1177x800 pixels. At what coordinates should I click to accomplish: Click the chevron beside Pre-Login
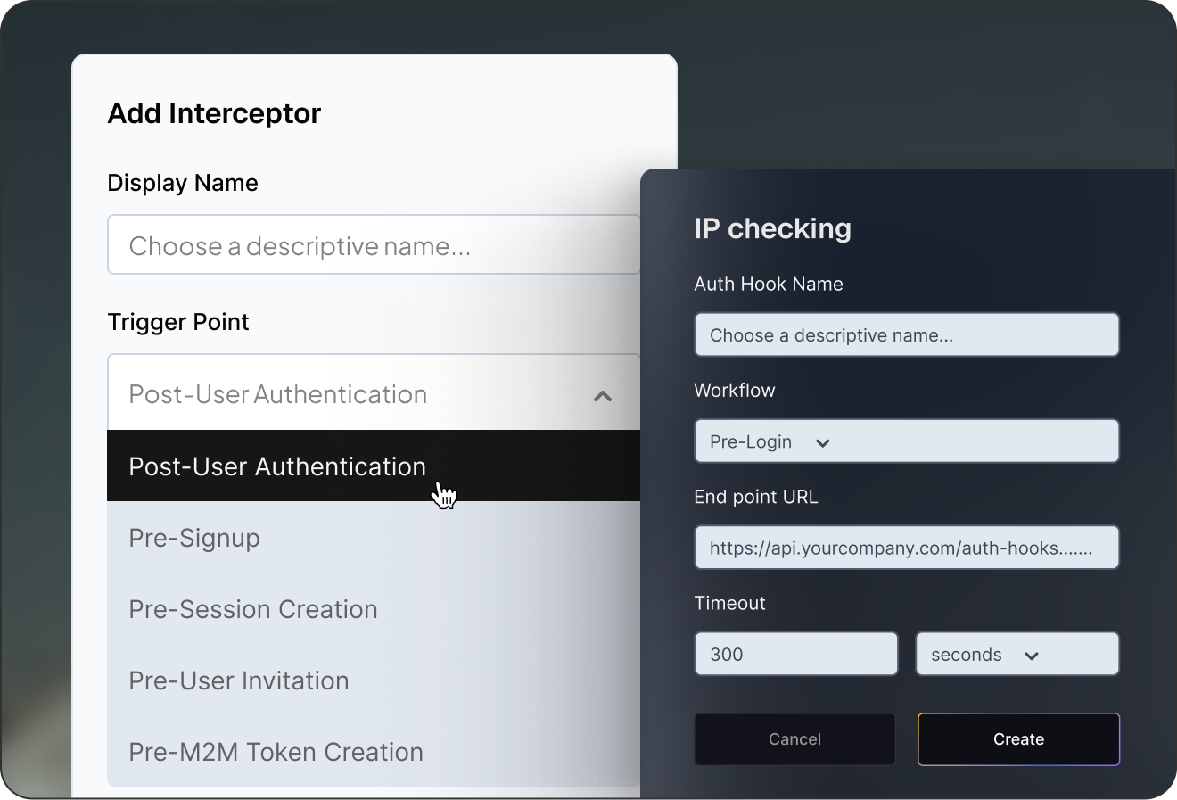[823, 443]
